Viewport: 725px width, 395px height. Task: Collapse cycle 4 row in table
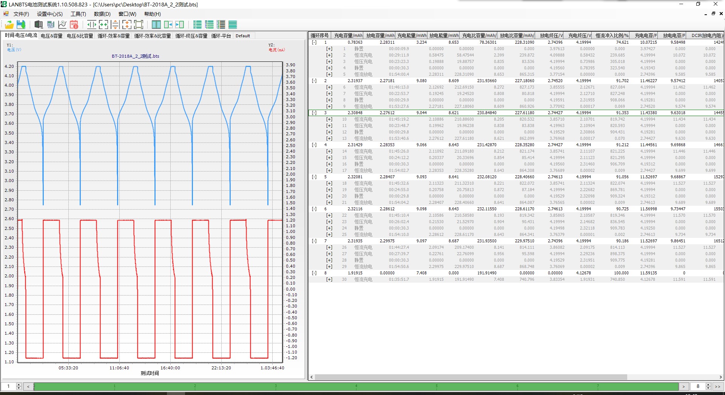(x=314, y=145)
